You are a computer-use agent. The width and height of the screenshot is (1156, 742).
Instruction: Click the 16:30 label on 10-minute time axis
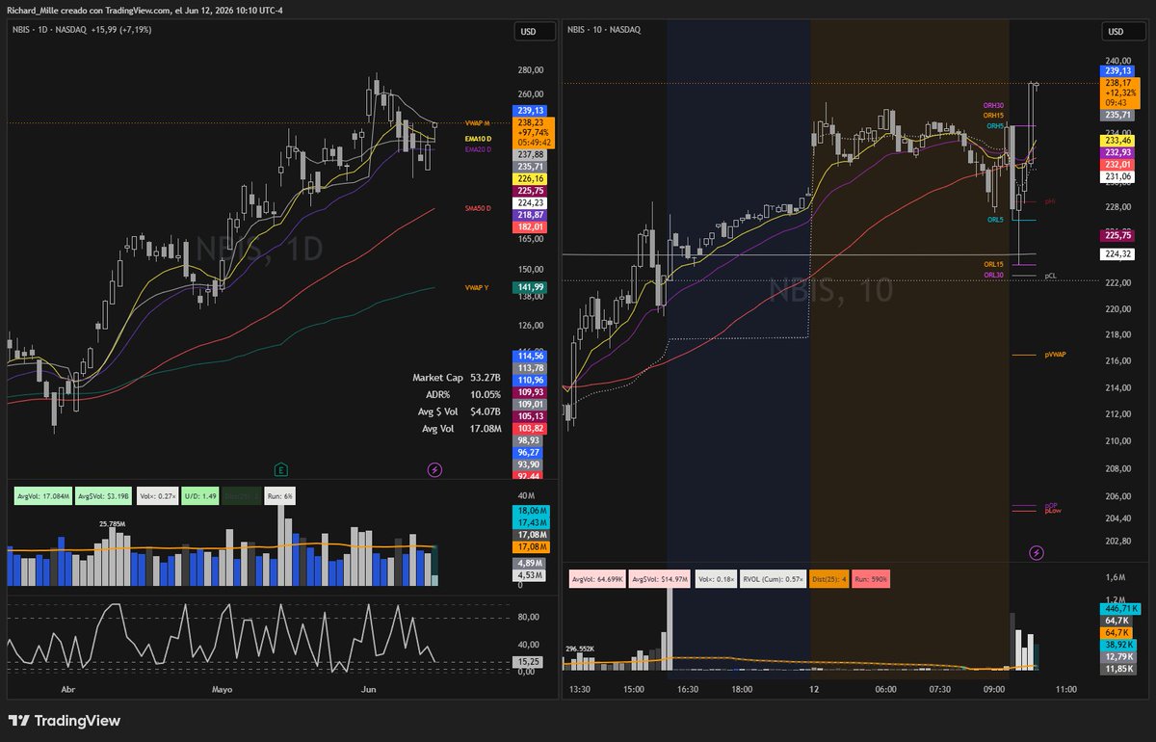point(686,689)
